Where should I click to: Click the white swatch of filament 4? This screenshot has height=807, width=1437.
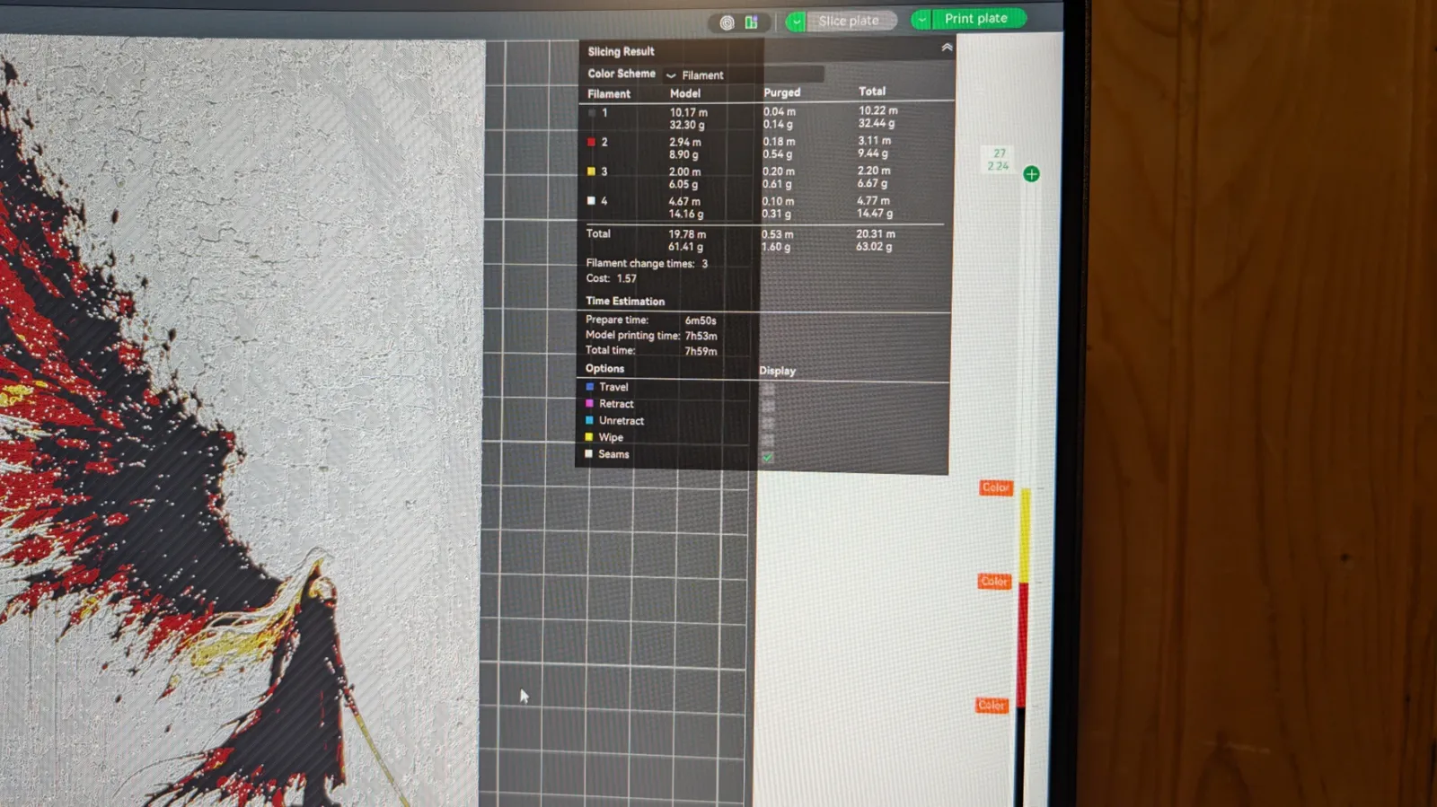pyautogui.click(x=591, y=201)
